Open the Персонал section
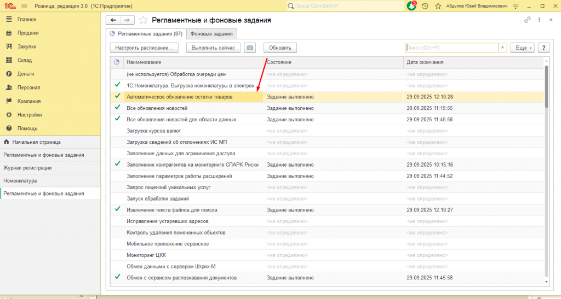Viewport: 561px width, 299px height. point(28,87)
